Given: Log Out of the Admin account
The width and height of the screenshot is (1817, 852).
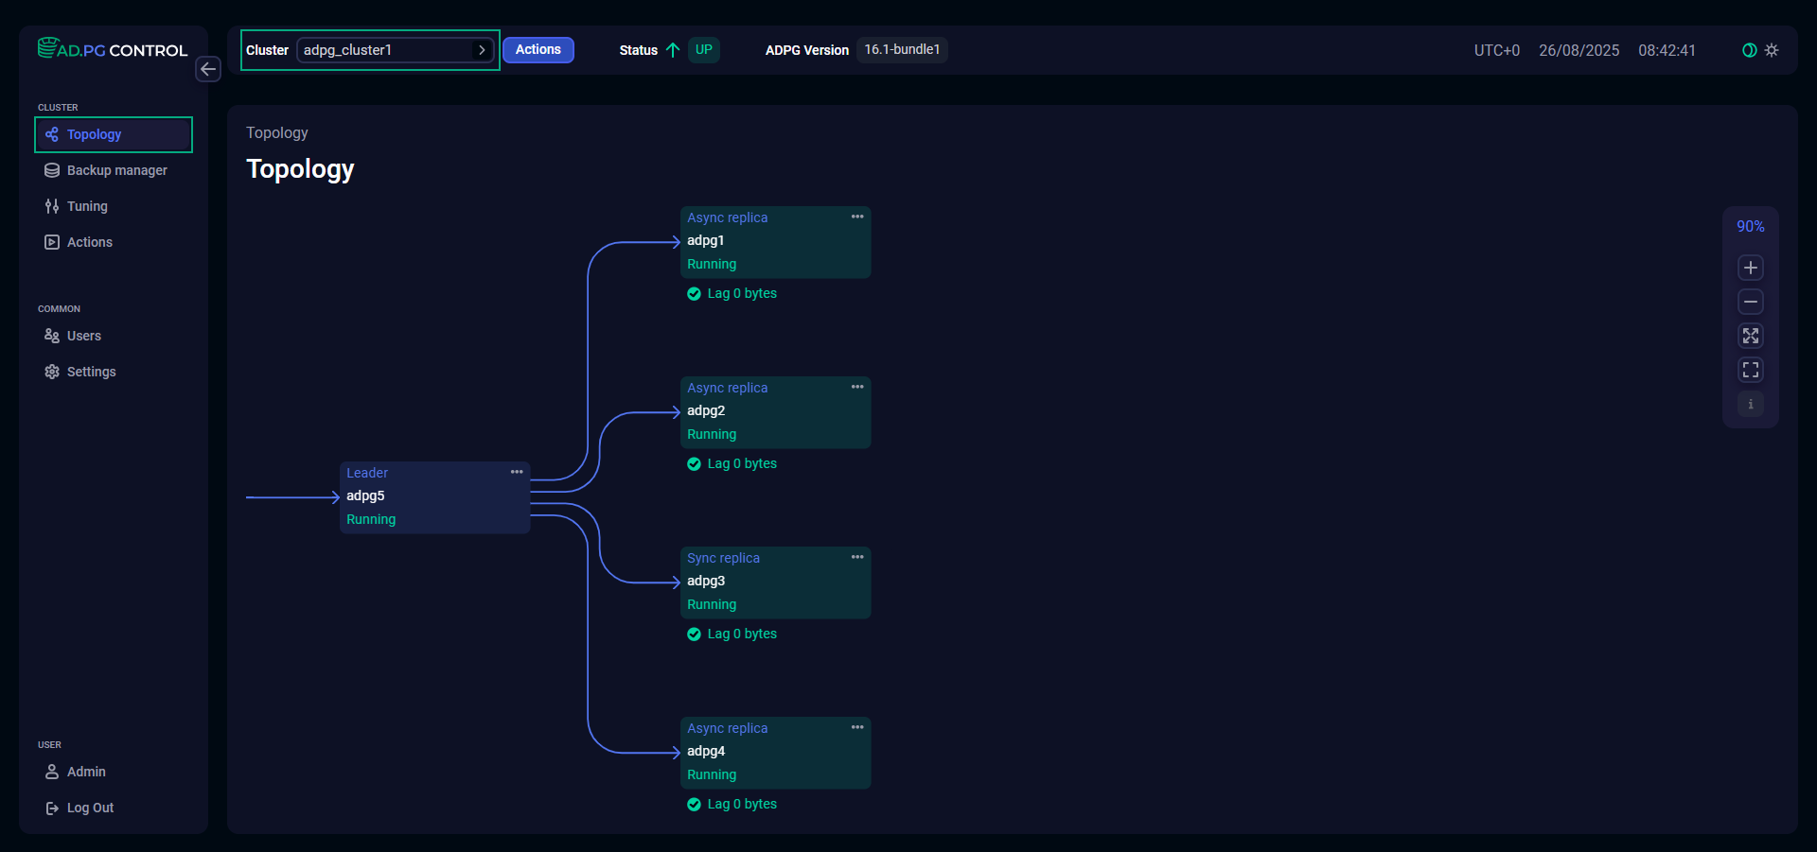Looking at the screenshot, I should (89, 808).
